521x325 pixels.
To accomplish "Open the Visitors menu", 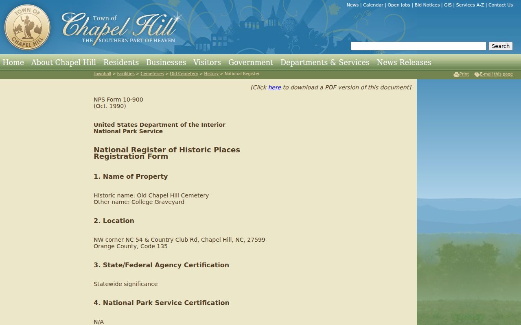I will [207, 62].
